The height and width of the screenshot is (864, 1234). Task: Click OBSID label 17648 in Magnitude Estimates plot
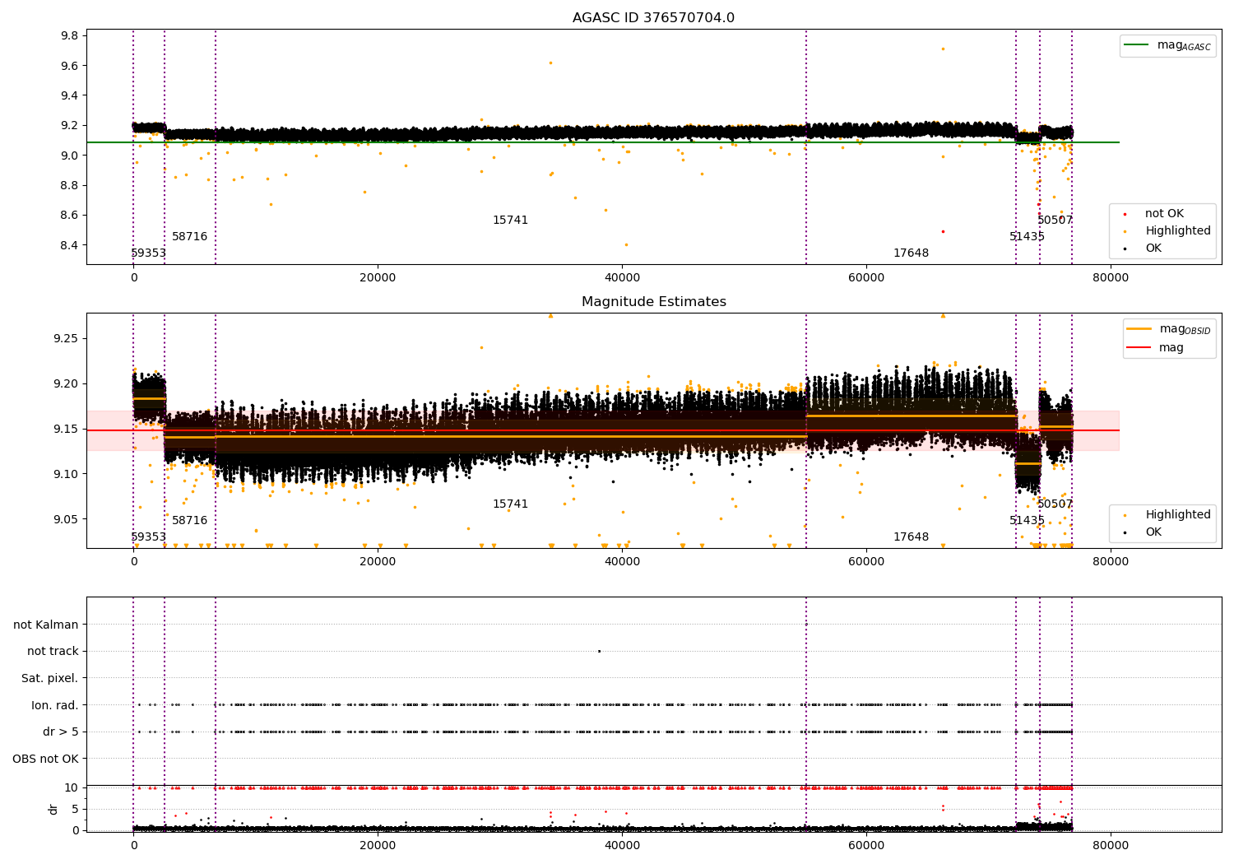911,537
